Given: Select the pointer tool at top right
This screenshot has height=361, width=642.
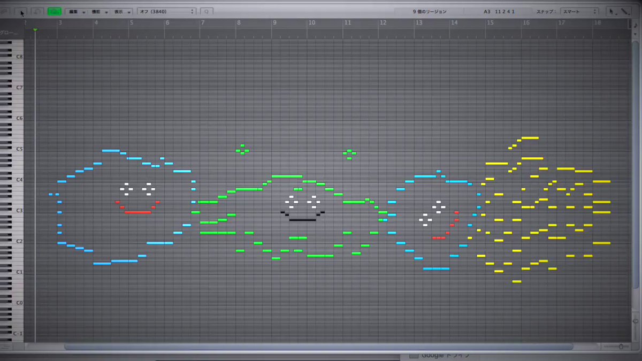Looking at the screenshot, I should coord(613,11).
